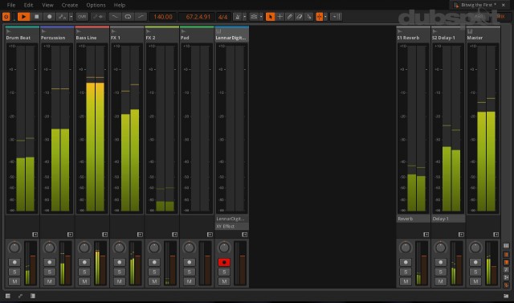Viewport: 514px width, 303px height.
Task: Click the groove settings icon
Action: coord(254,17)
